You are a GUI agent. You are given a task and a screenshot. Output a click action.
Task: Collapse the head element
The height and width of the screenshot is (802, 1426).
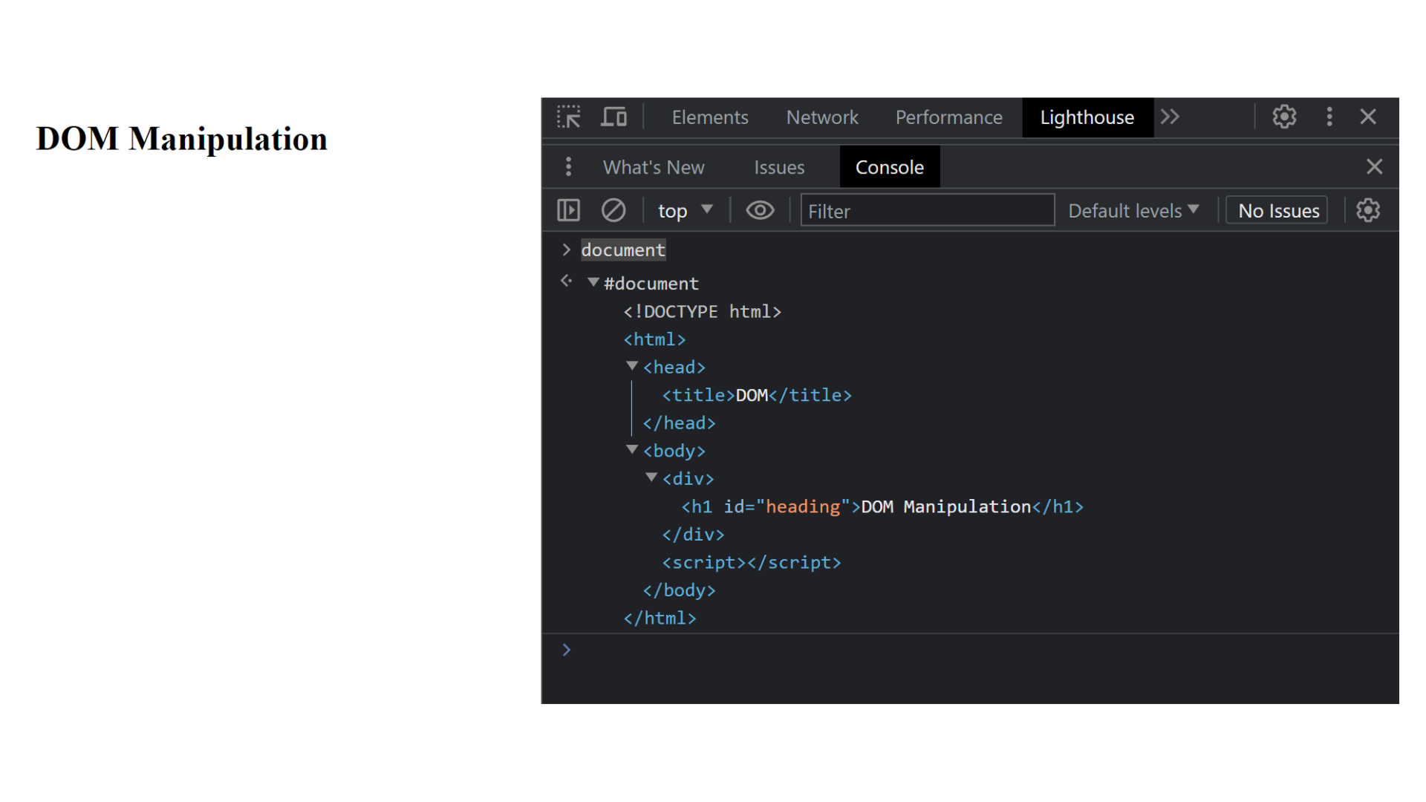click(x=632, y=366)
